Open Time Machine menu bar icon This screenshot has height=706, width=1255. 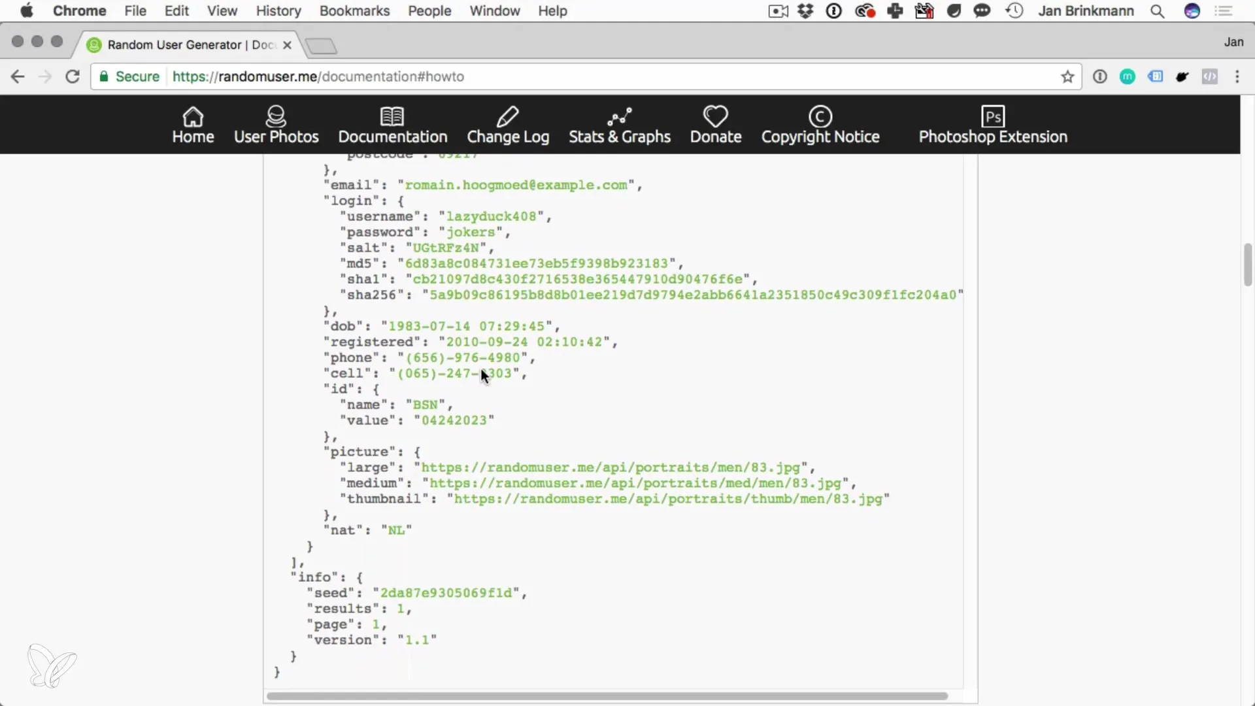1014,11
